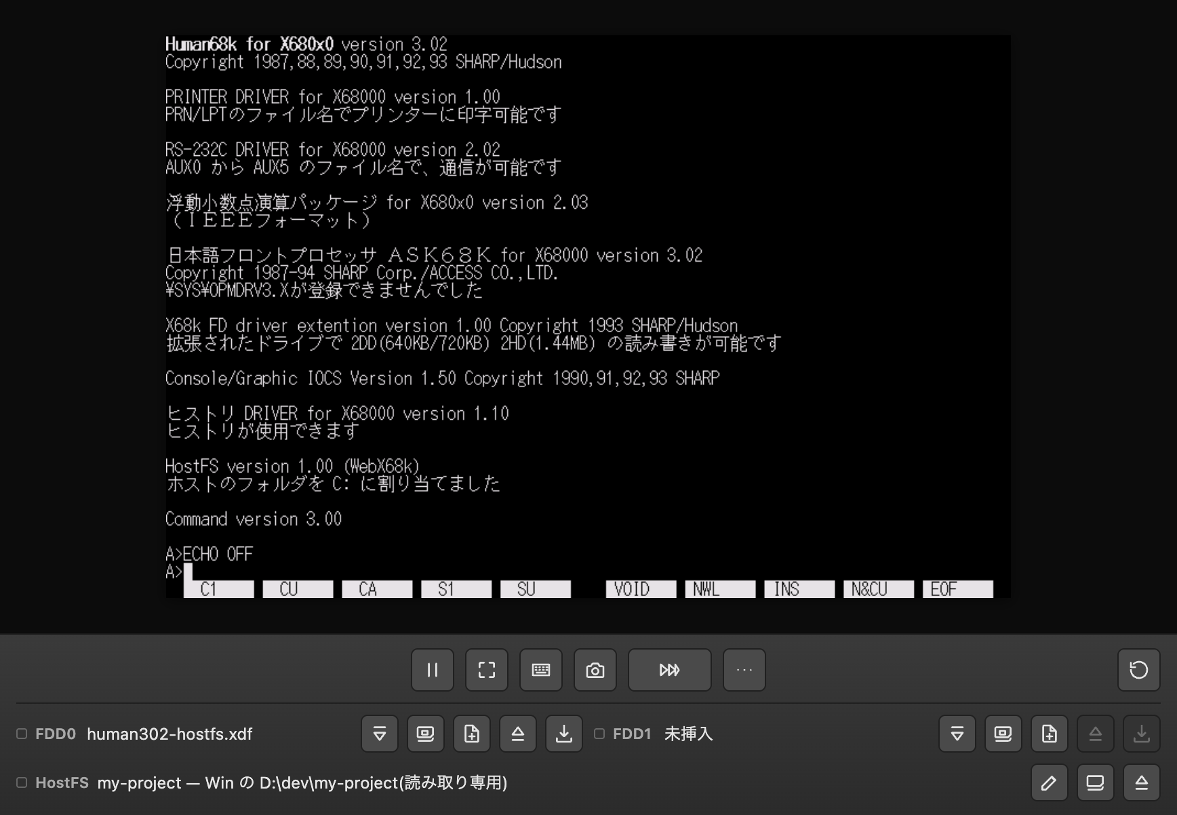Click the Command version 3.00 line
The height and width of the screenshot is (815, 1177).
pos(254,519)
